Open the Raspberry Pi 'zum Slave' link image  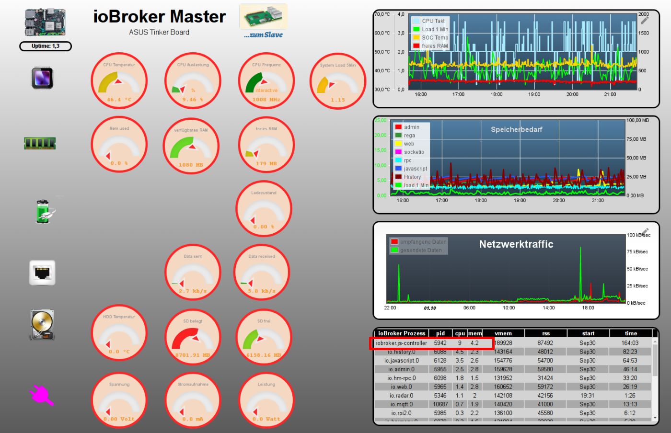(x=263, y=17)
